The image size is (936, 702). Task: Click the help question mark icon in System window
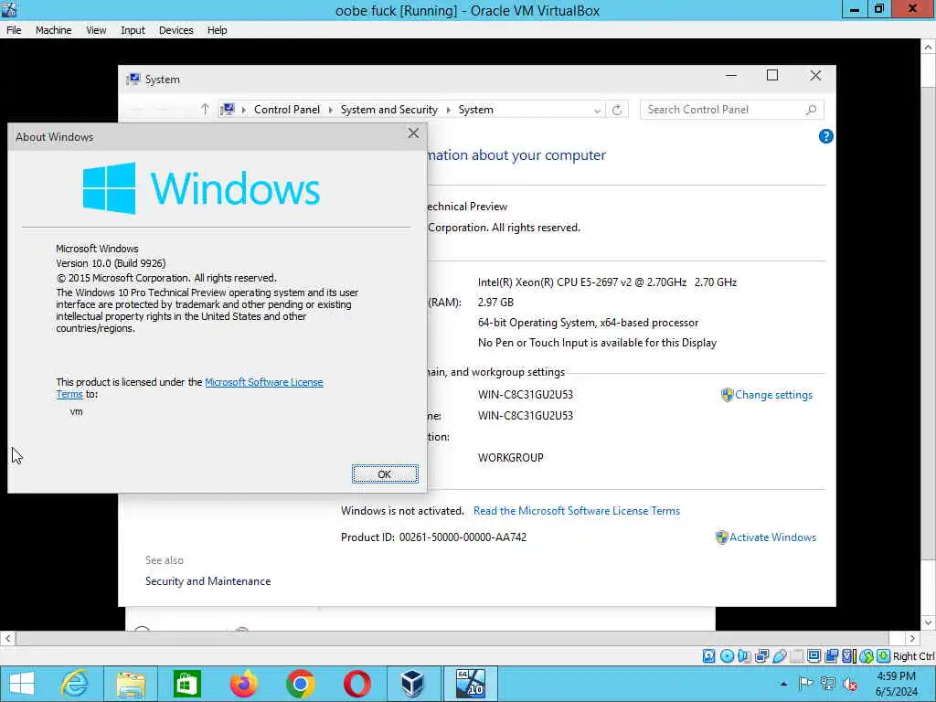pos(825,136)
